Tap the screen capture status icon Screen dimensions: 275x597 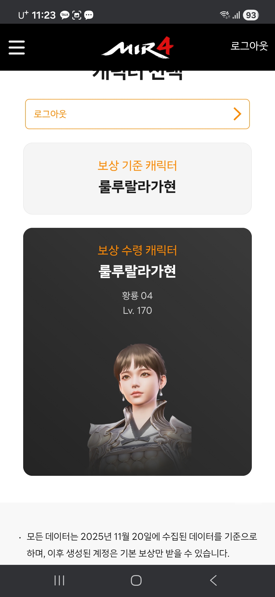point(77,15)
